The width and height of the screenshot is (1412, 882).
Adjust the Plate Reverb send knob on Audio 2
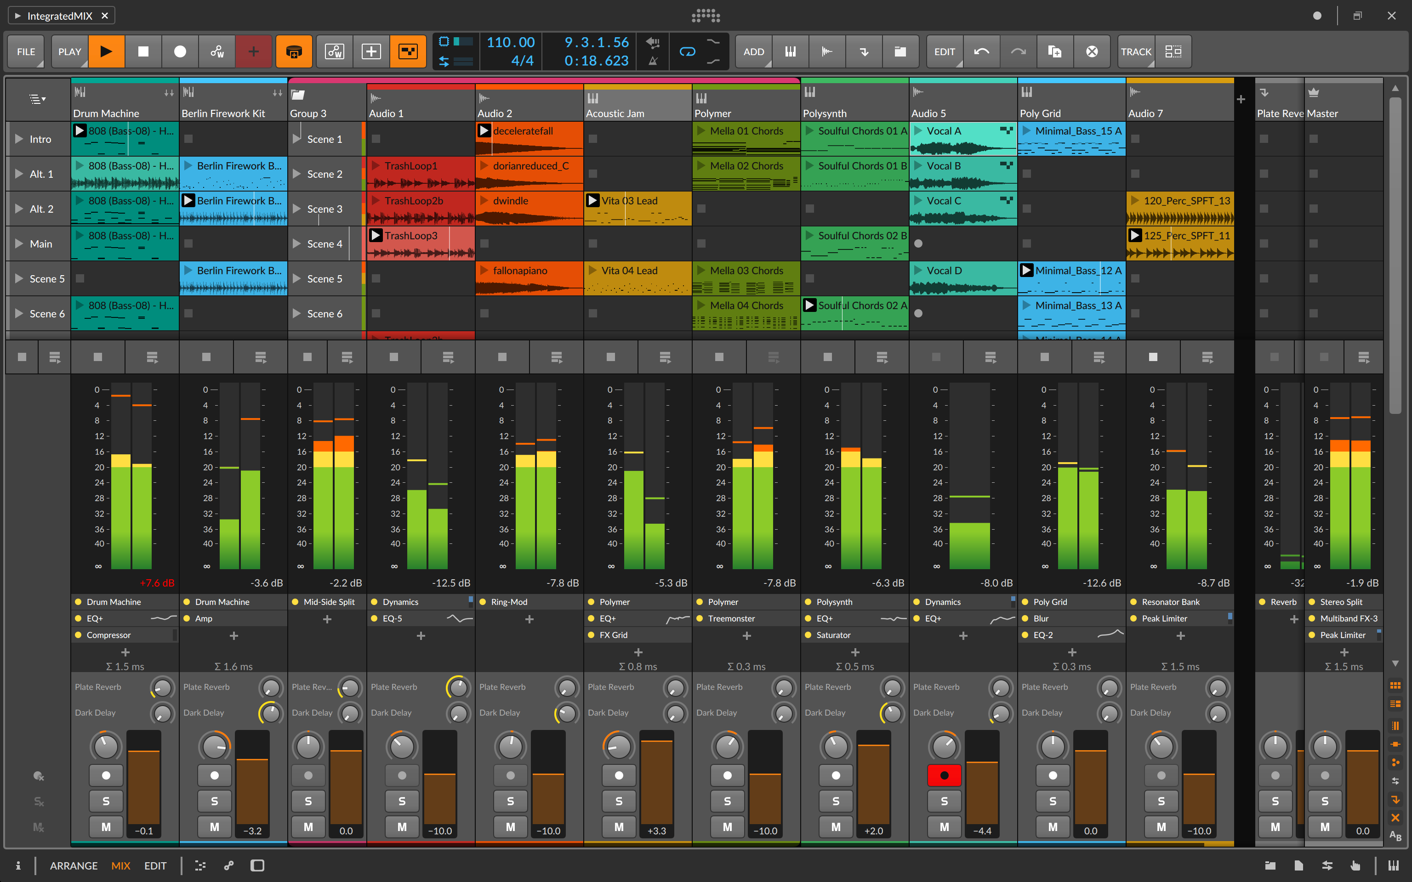567,687
